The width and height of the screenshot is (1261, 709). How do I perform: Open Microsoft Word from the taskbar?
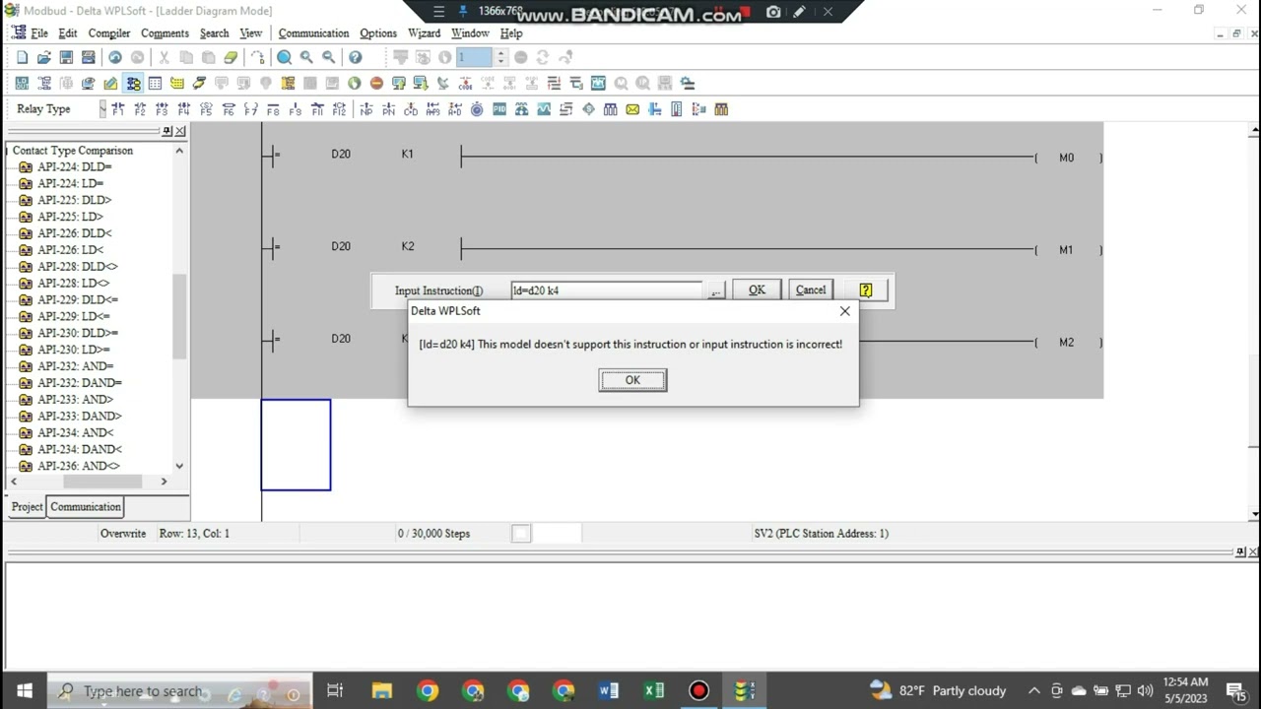coord(608,690)
